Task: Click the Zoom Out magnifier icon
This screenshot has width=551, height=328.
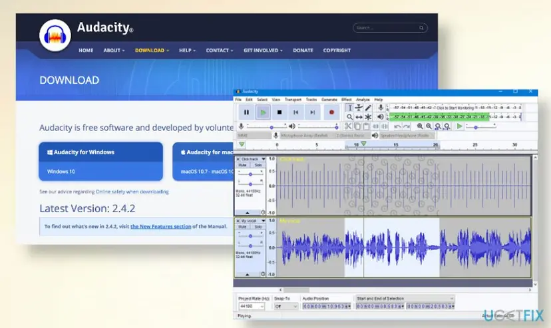Action: (429, 126)
